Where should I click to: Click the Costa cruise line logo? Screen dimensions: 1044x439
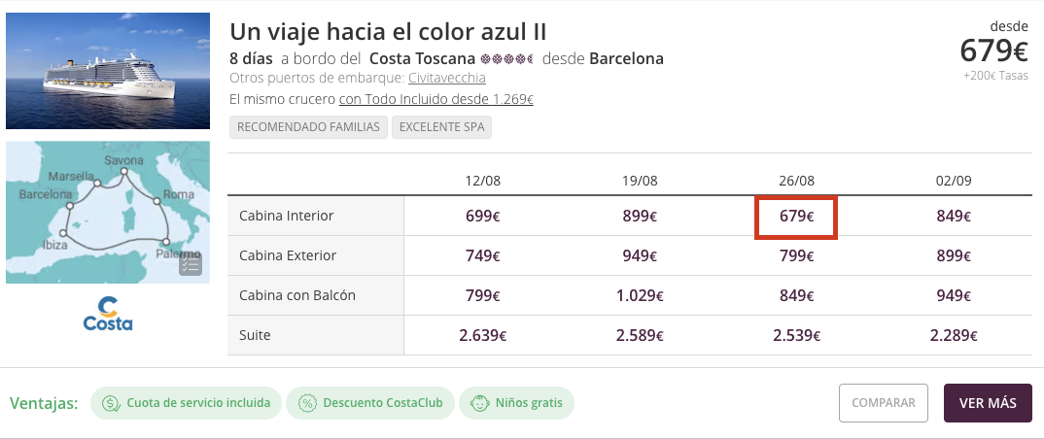tap(108, 314)
